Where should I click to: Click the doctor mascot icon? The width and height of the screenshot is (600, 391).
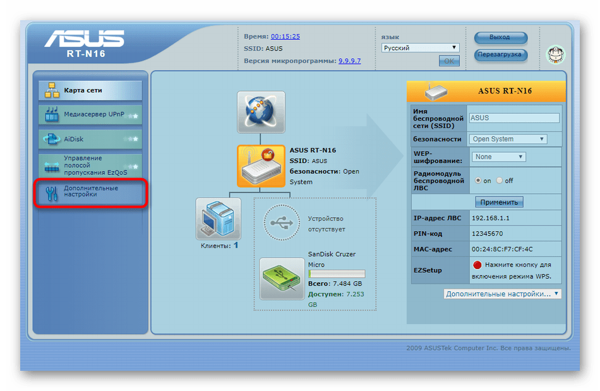(x=555, y=54)
